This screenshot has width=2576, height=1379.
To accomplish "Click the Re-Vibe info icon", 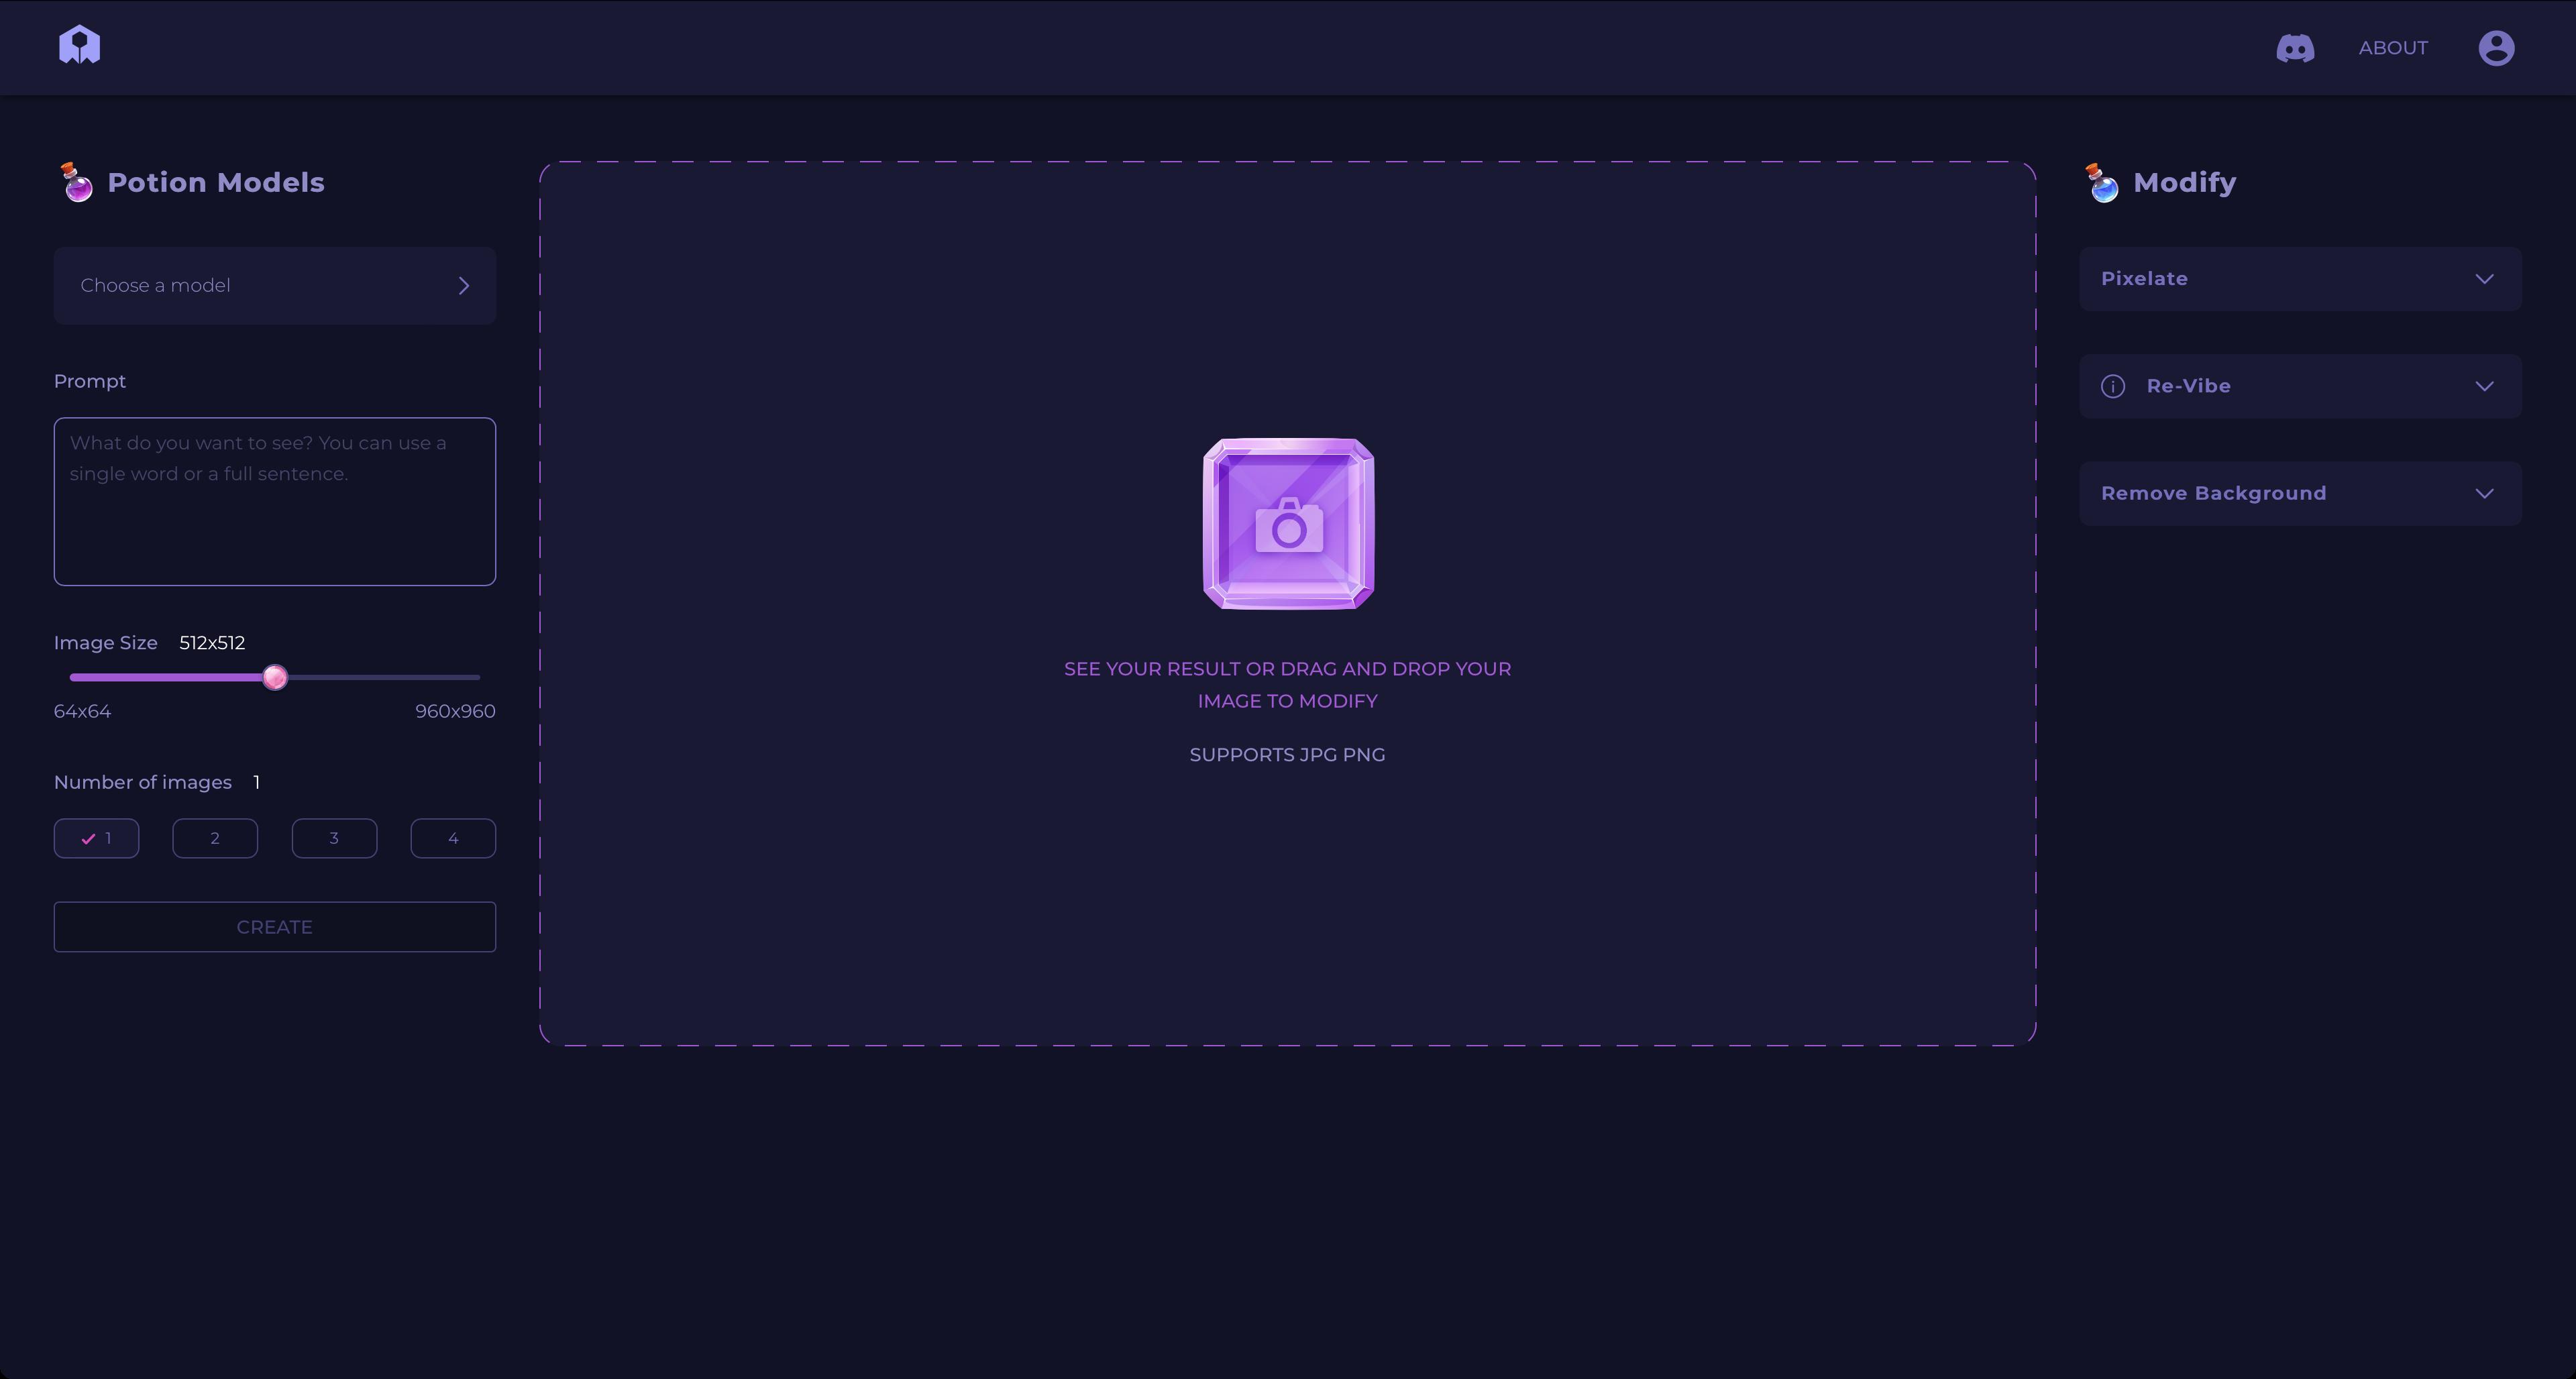I will click(2112, 386).
